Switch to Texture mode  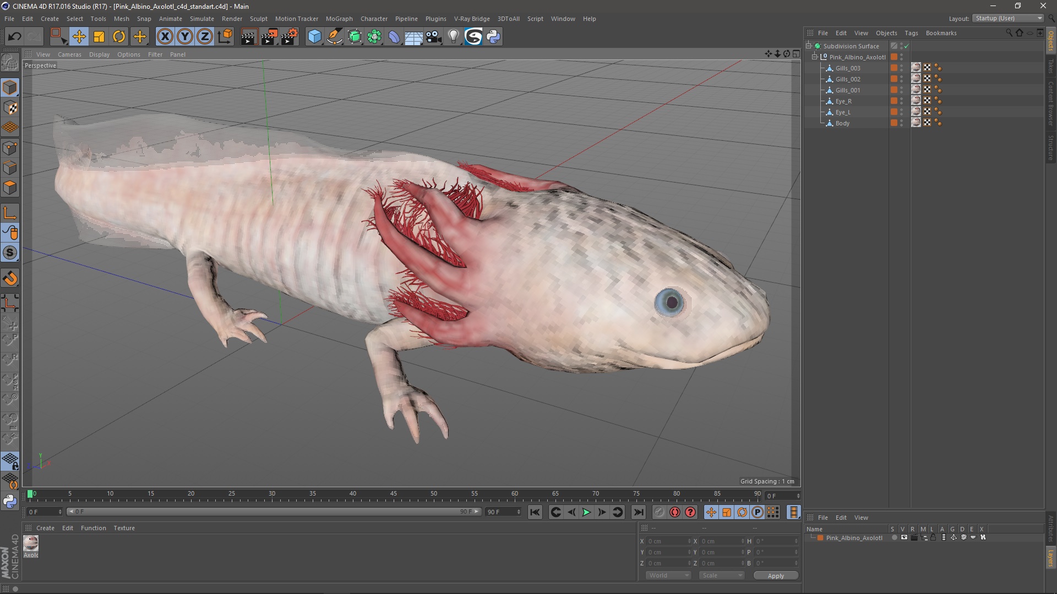[10, 108]
